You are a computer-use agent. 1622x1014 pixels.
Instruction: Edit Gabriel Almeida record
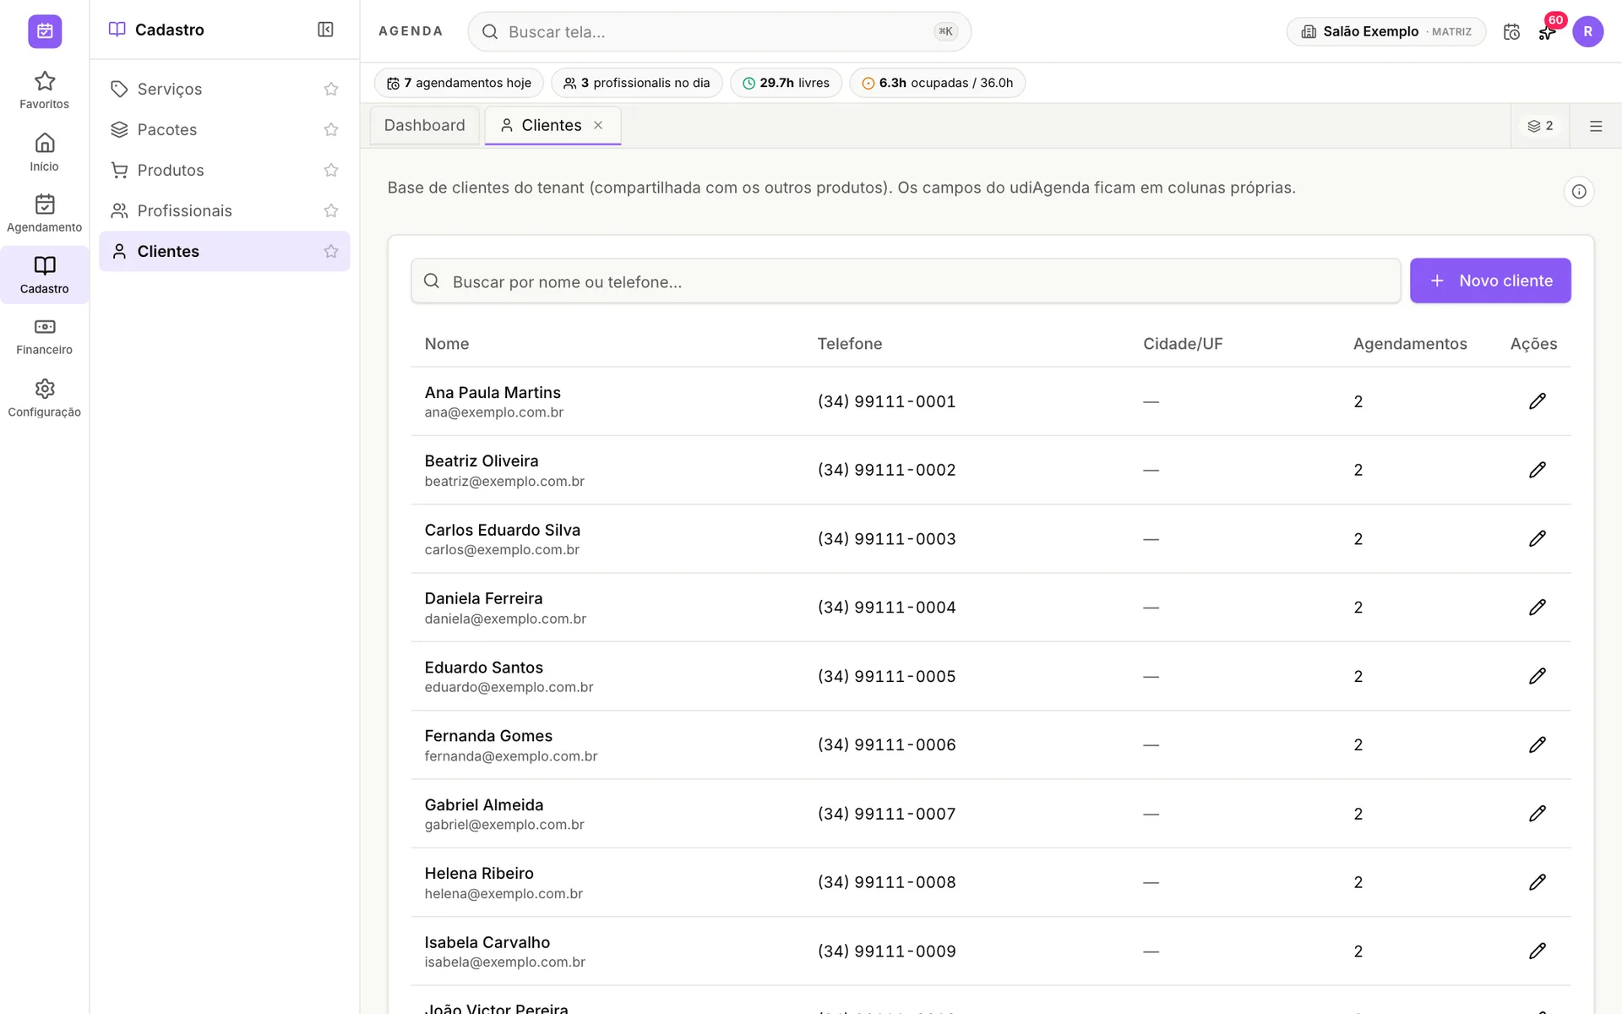pos(1537,814)
